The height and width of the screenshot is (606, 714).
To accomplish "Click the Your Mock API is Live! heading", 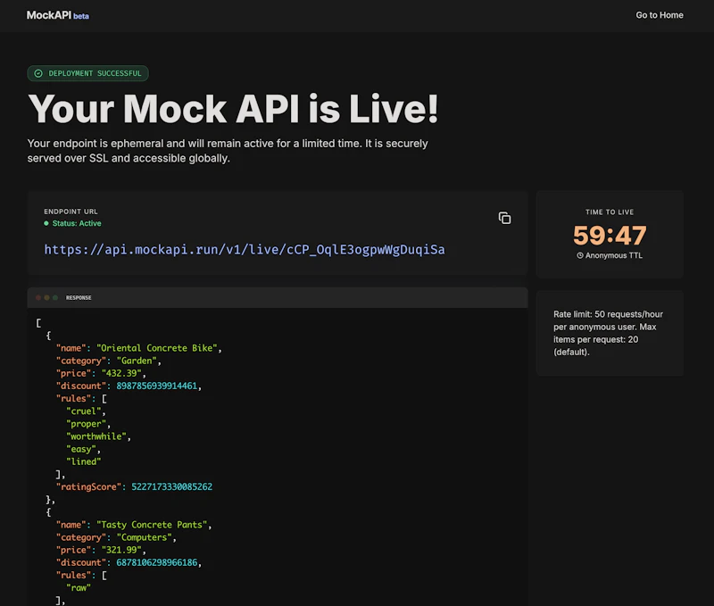I will point(233,109).
